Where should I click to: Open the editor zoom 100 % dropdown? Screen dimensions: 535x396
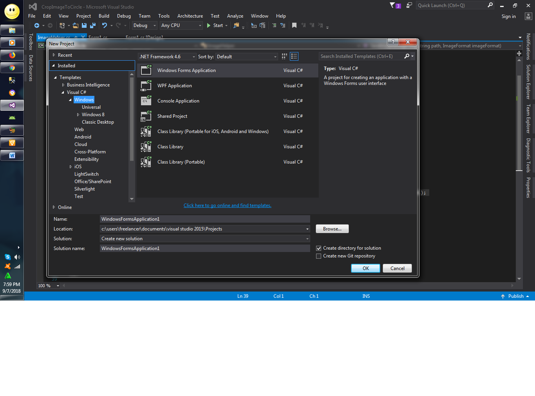pyautogui.click(x=58, y=286)
